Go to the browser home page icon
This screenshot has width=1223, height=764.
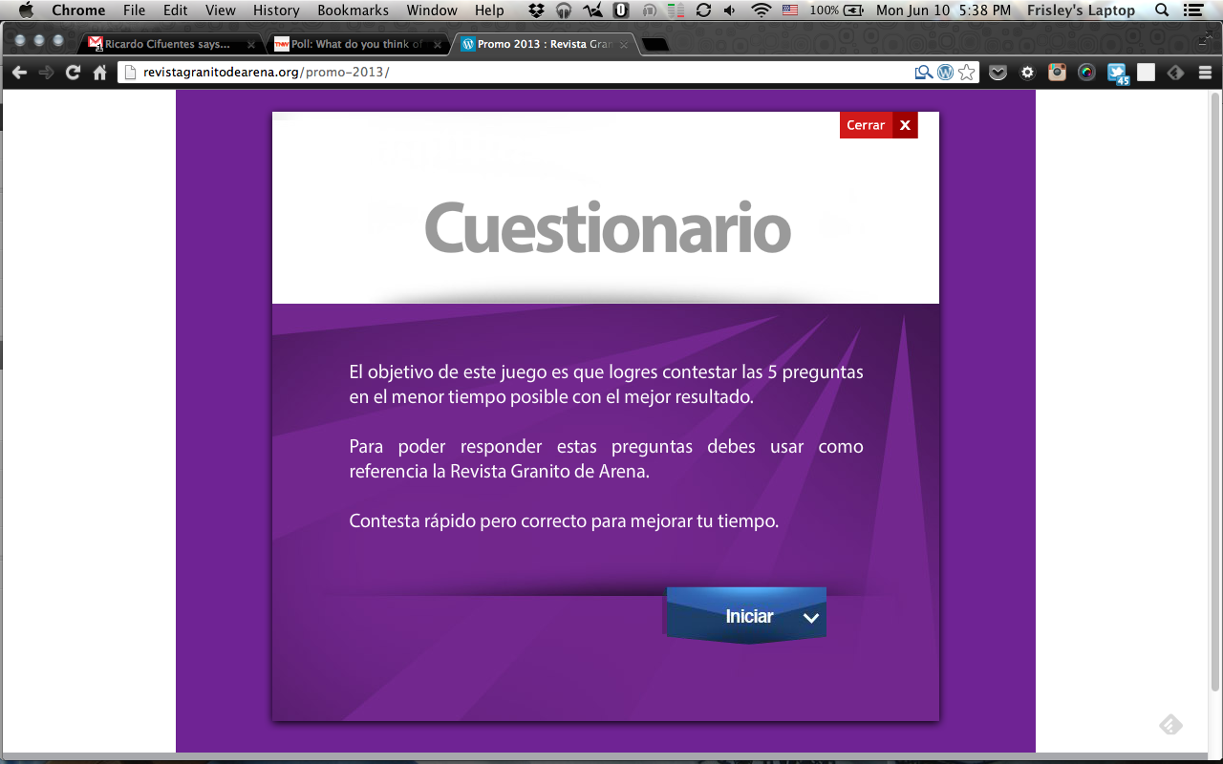coord(99,73)
